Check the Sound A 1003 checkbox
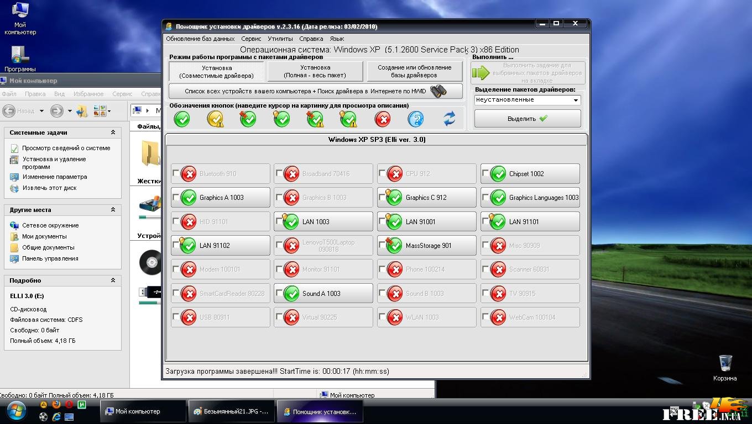The width and height of the screenshot is (752, 424). point(279,293)
